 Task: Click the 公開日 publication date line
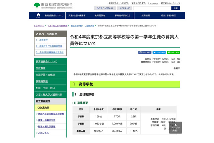(x=163, y=59)
